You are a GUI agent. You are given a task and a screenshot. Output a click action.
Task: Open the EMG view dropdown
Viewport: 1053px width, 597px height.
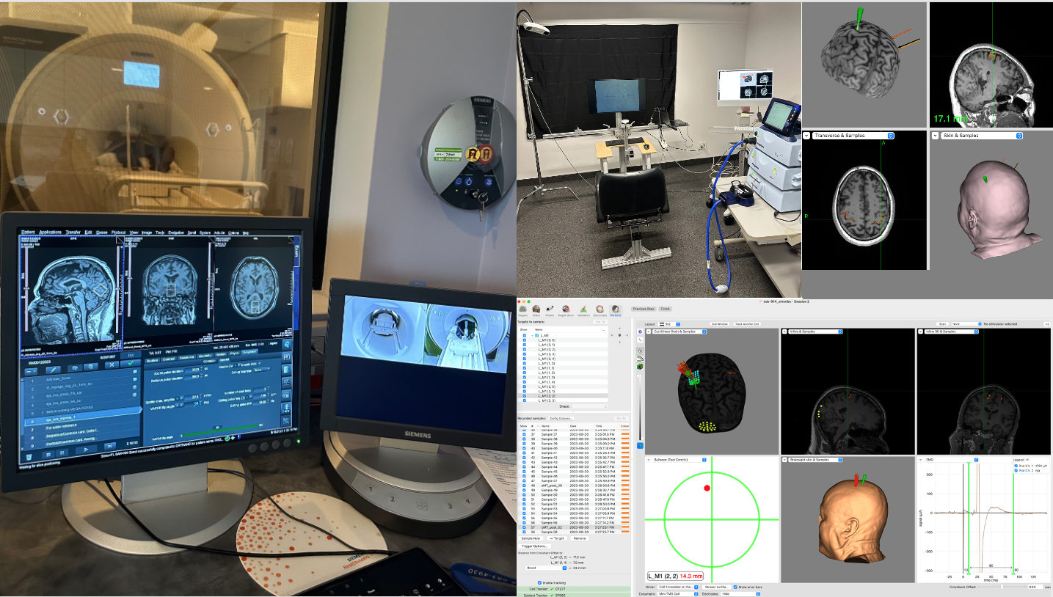point(952,460)
